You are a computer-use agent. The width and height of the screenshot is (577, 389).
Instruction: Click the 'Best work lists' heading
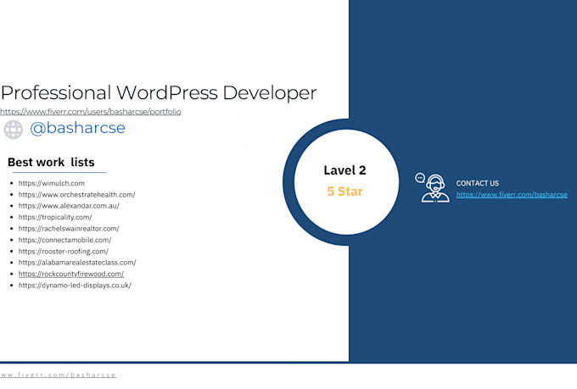tap(51, 162)
